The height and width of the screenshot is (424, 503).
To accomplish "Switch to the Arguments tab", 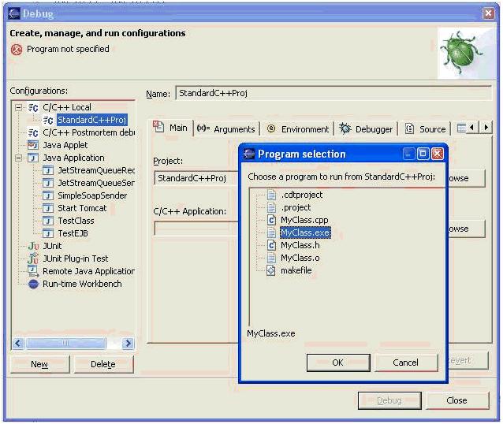I will (225, 128).
